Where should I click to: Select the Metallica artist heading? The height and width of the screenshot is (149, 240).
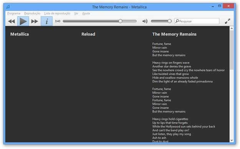pos(20,34)
